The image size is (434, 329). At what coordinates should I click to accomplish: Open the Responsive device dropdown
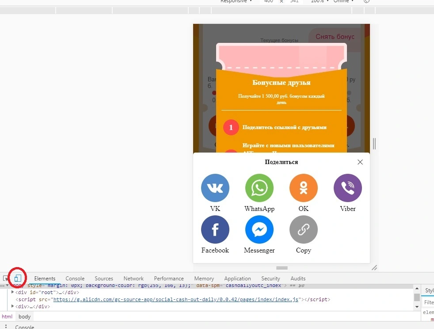coord(236,1)
